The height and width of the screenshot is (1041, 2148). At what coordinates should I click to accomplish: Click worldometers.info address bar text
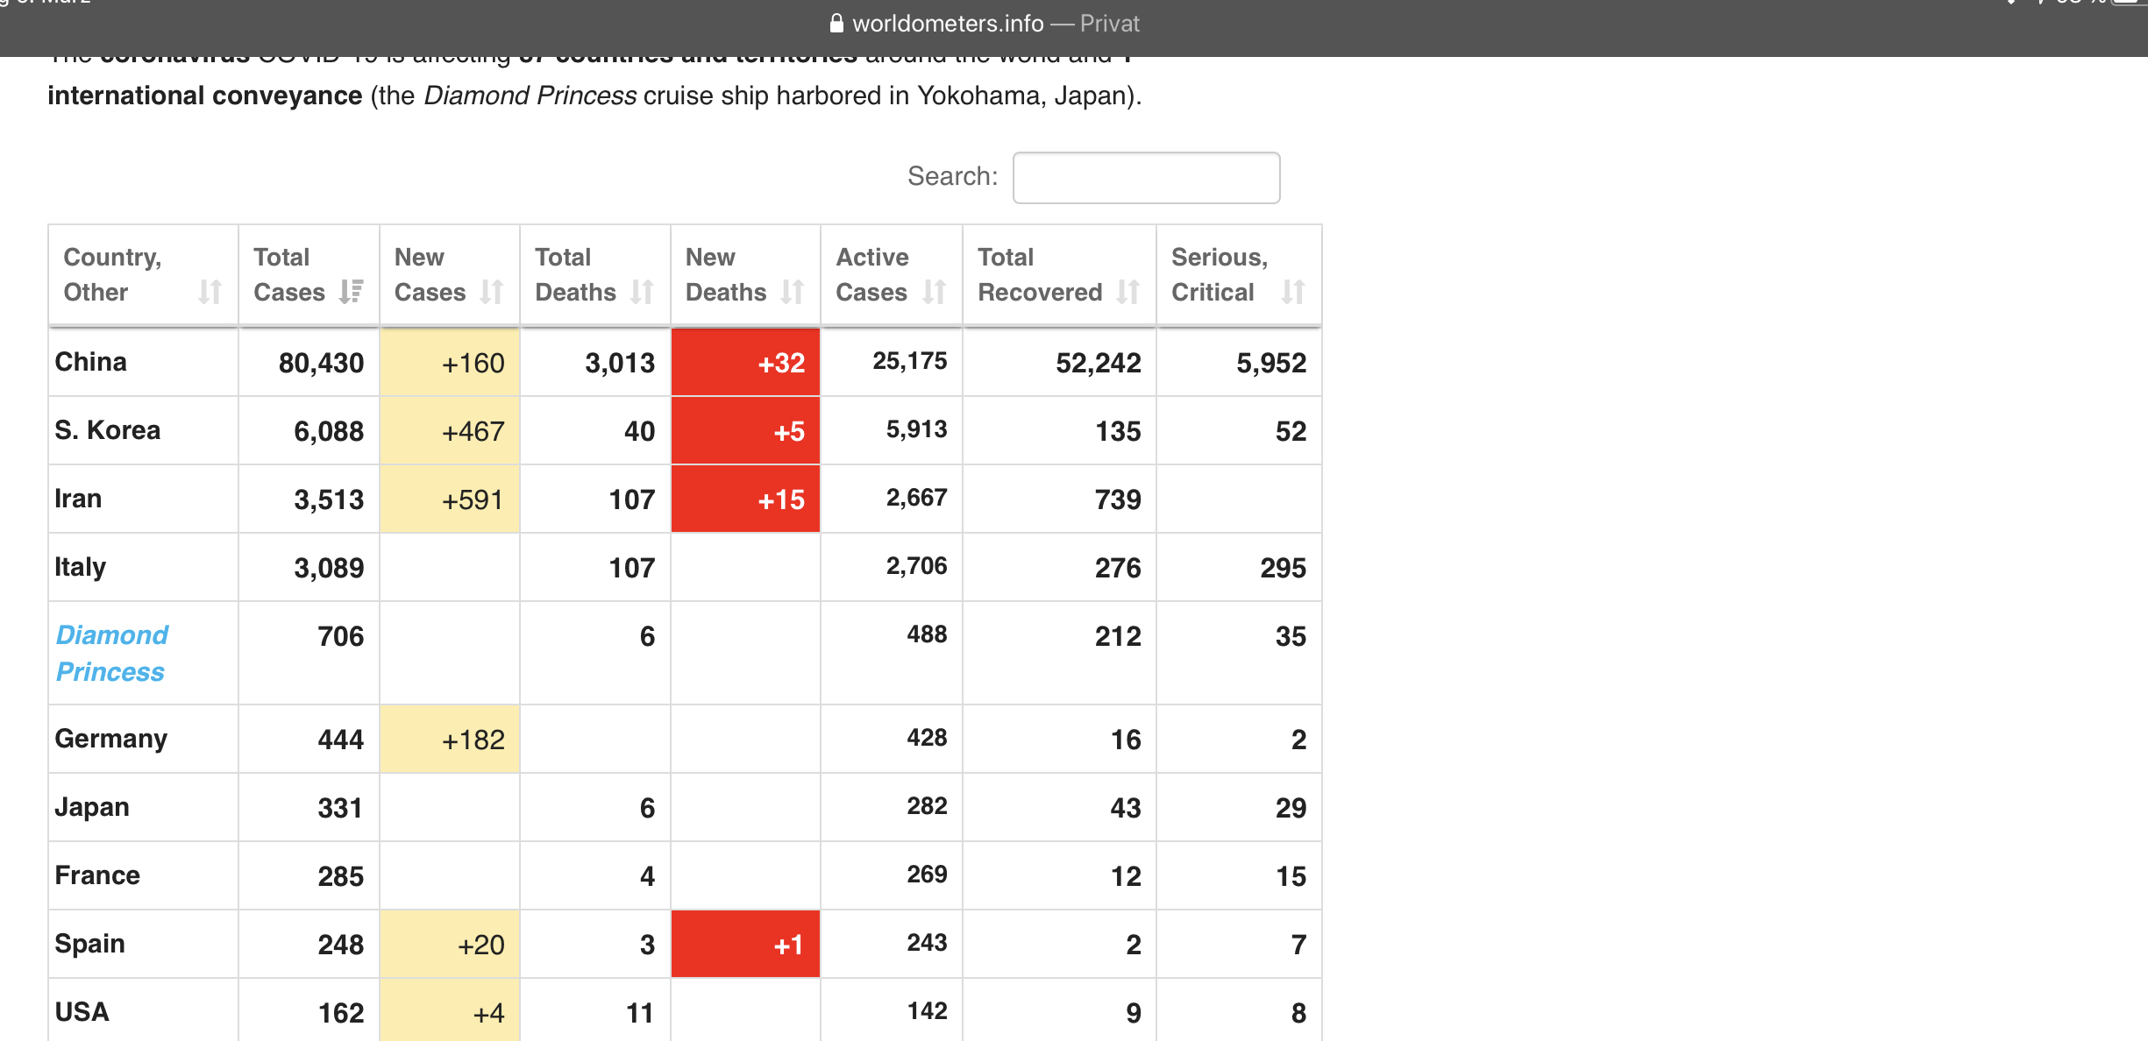tap(948, 24)
